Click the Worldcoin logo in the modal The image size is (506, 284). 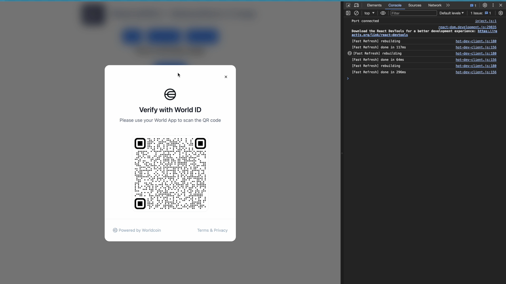click(170, 94)
